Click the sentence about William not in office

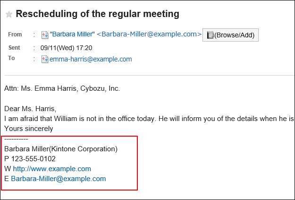tap(149, 119)
